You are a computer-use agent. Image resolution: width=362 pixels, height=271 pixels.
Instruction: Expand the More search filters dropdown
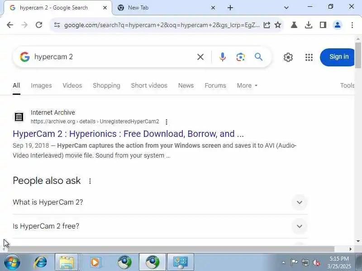[247, 85]
